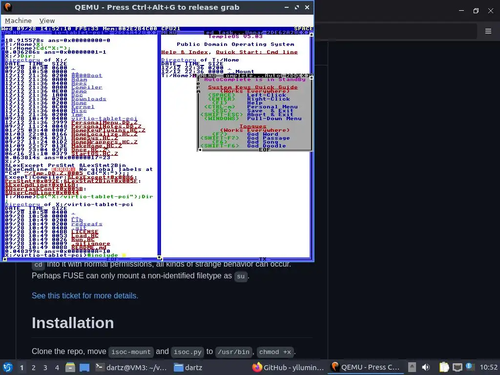Open the 0000Boot directory link
500x375 pixels.
(87, 76)
